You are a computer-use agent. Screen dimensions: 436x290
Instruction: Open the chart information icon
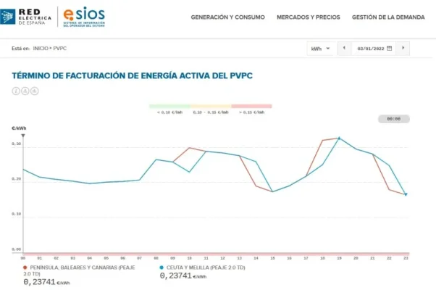click(x=16, y=91)
